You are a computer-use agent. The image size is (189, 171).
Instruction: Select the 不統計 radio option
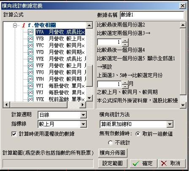click(111, 143)
